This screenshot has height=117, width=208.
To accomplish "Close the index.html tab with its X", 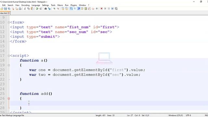I will [x=9, y=13].
